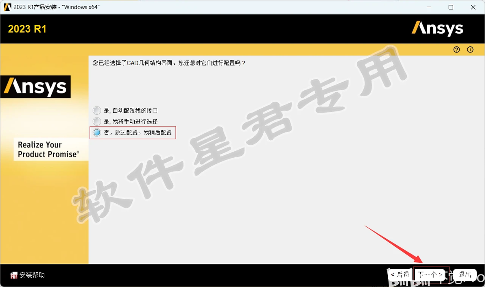Maximize the installer window
Viewport: 485px width, 287px height.
tap(451, 7)
